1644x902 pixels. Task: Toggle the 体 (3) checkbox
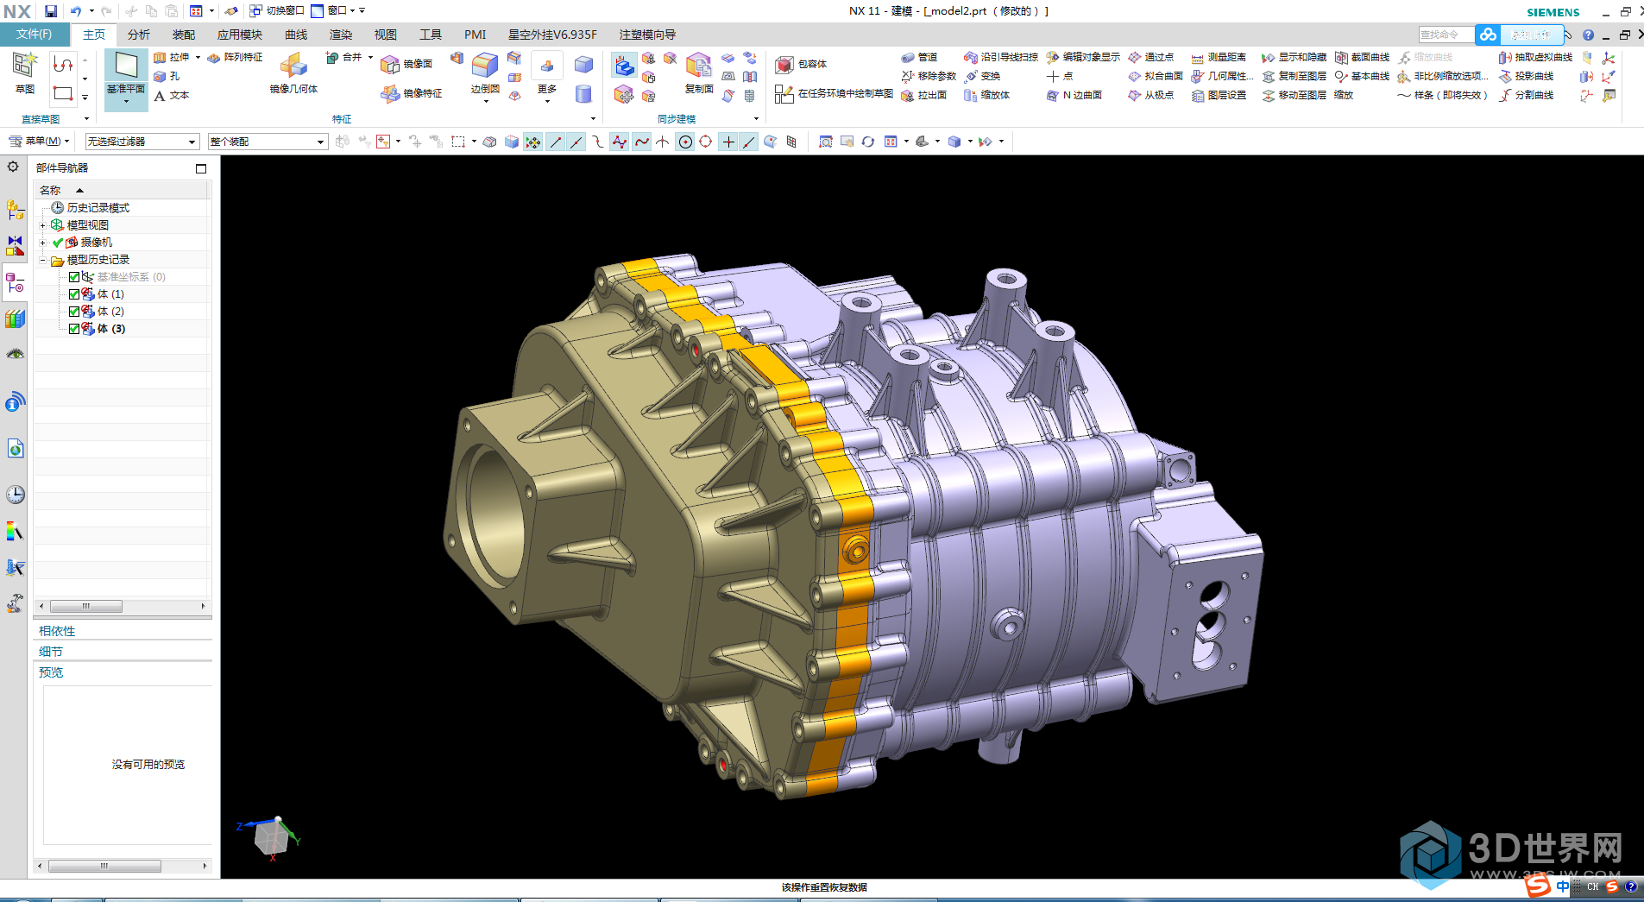pos(74,329)
